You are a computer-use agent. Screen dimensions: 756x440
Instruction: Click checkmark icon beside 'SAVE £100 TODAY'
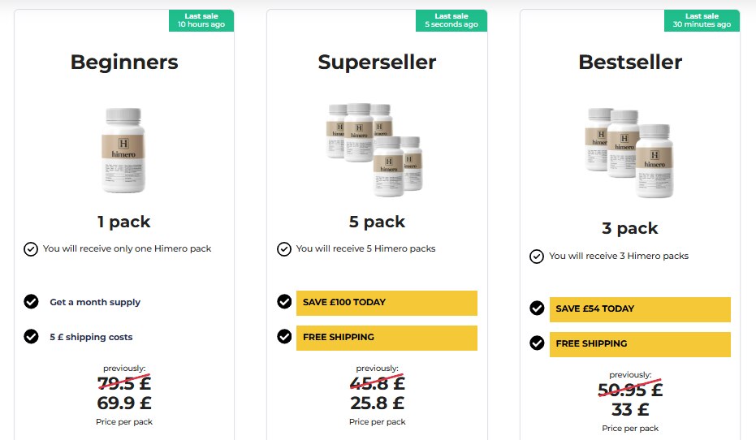284,302
